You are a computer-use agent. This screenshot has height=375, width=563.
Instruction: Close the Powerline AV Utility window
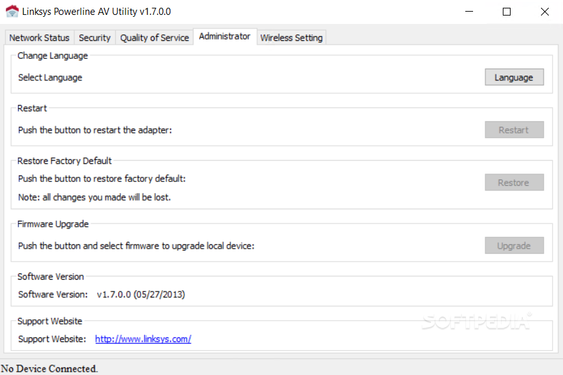click(544, 12)
